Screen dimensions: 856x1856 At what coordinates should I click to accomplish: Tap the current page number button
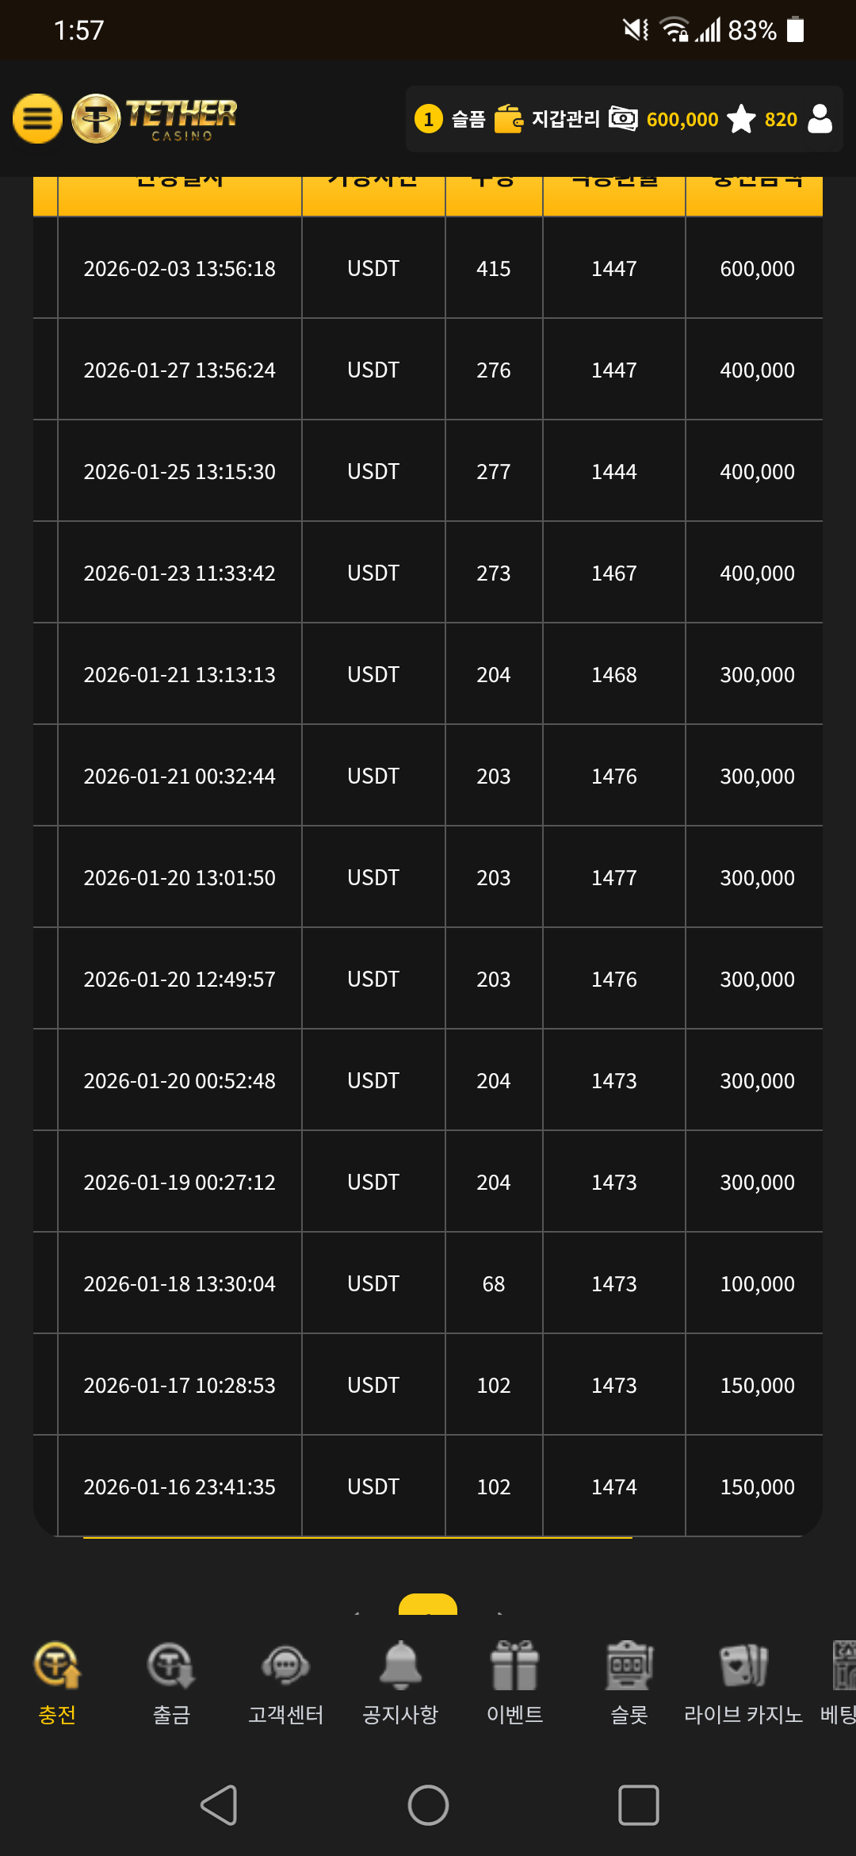pyautogui.click(x=428, y=1605)
